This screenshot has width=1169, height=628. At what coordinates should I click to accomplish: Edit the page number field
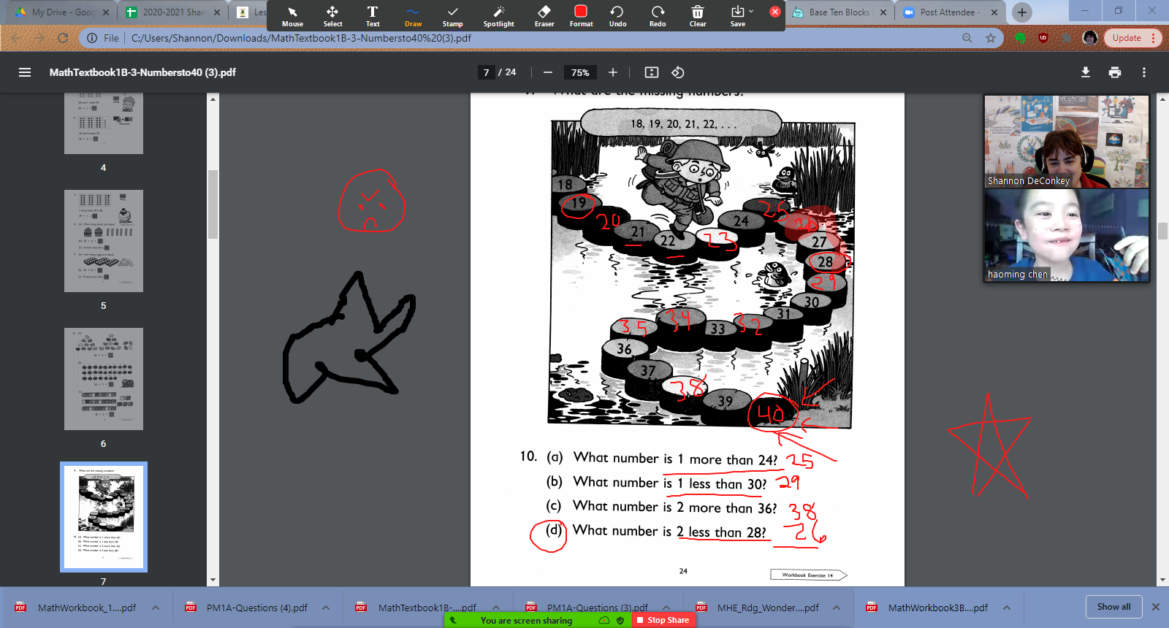487,72
